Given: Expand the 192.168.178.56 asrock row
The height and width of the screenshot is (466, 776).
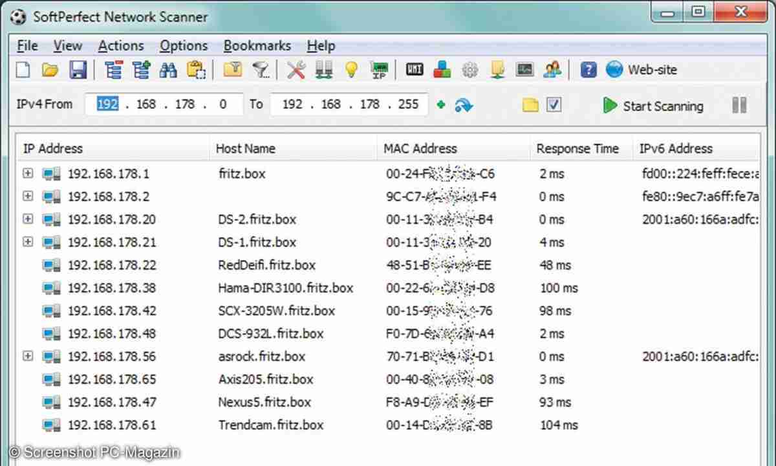Looking at the screenshot, I should (28, 356).
